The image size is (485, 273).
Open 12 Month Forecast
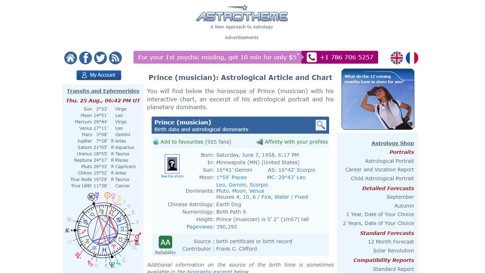[x=391, y=242]
